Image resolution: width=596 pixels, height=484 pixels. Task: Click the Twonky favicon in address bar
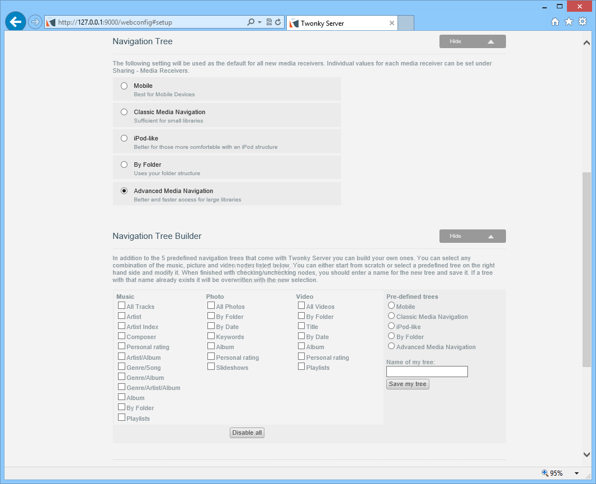[51, 22]
